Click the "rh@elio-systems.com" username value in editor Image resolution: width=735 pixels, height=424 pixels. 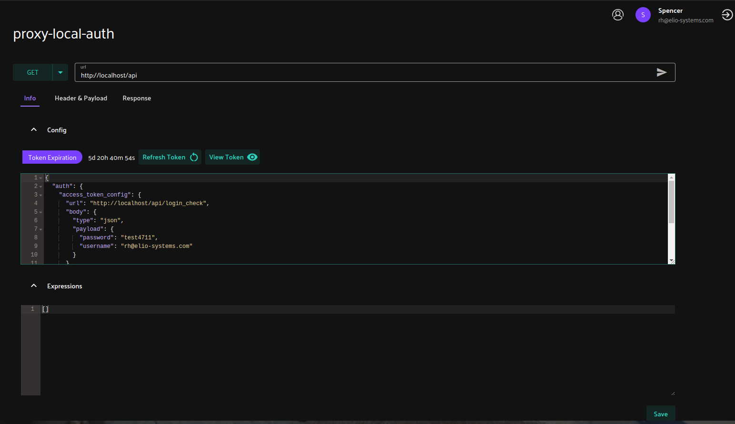pos(157,246)
